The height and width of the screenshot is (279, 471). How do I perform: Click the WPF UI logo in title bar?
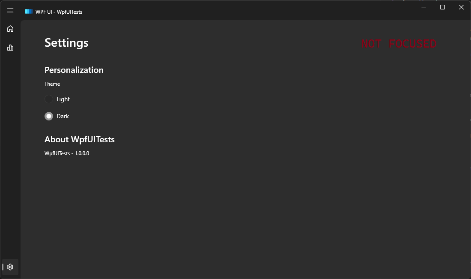point(29,12)
